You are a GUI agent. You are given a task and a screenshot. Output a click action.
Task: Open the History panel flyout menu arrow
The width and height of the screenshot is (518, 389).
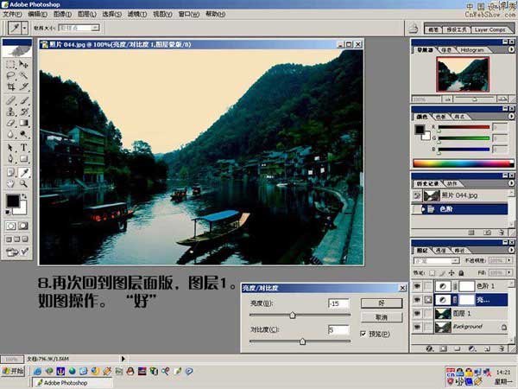point(511,182)
